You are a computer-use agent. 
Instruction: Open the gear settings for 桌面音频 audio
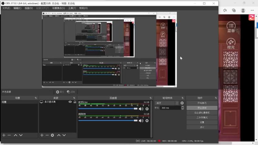(x=147, y=121)
